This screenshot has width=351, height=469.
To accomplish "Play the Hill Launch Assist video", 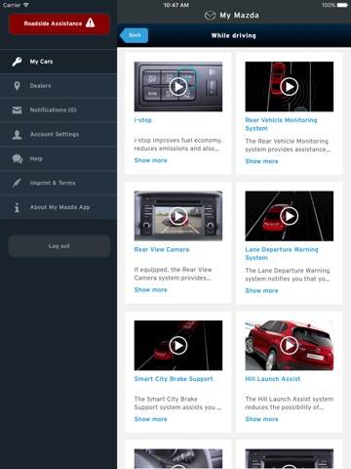I will tap(290, 345).
